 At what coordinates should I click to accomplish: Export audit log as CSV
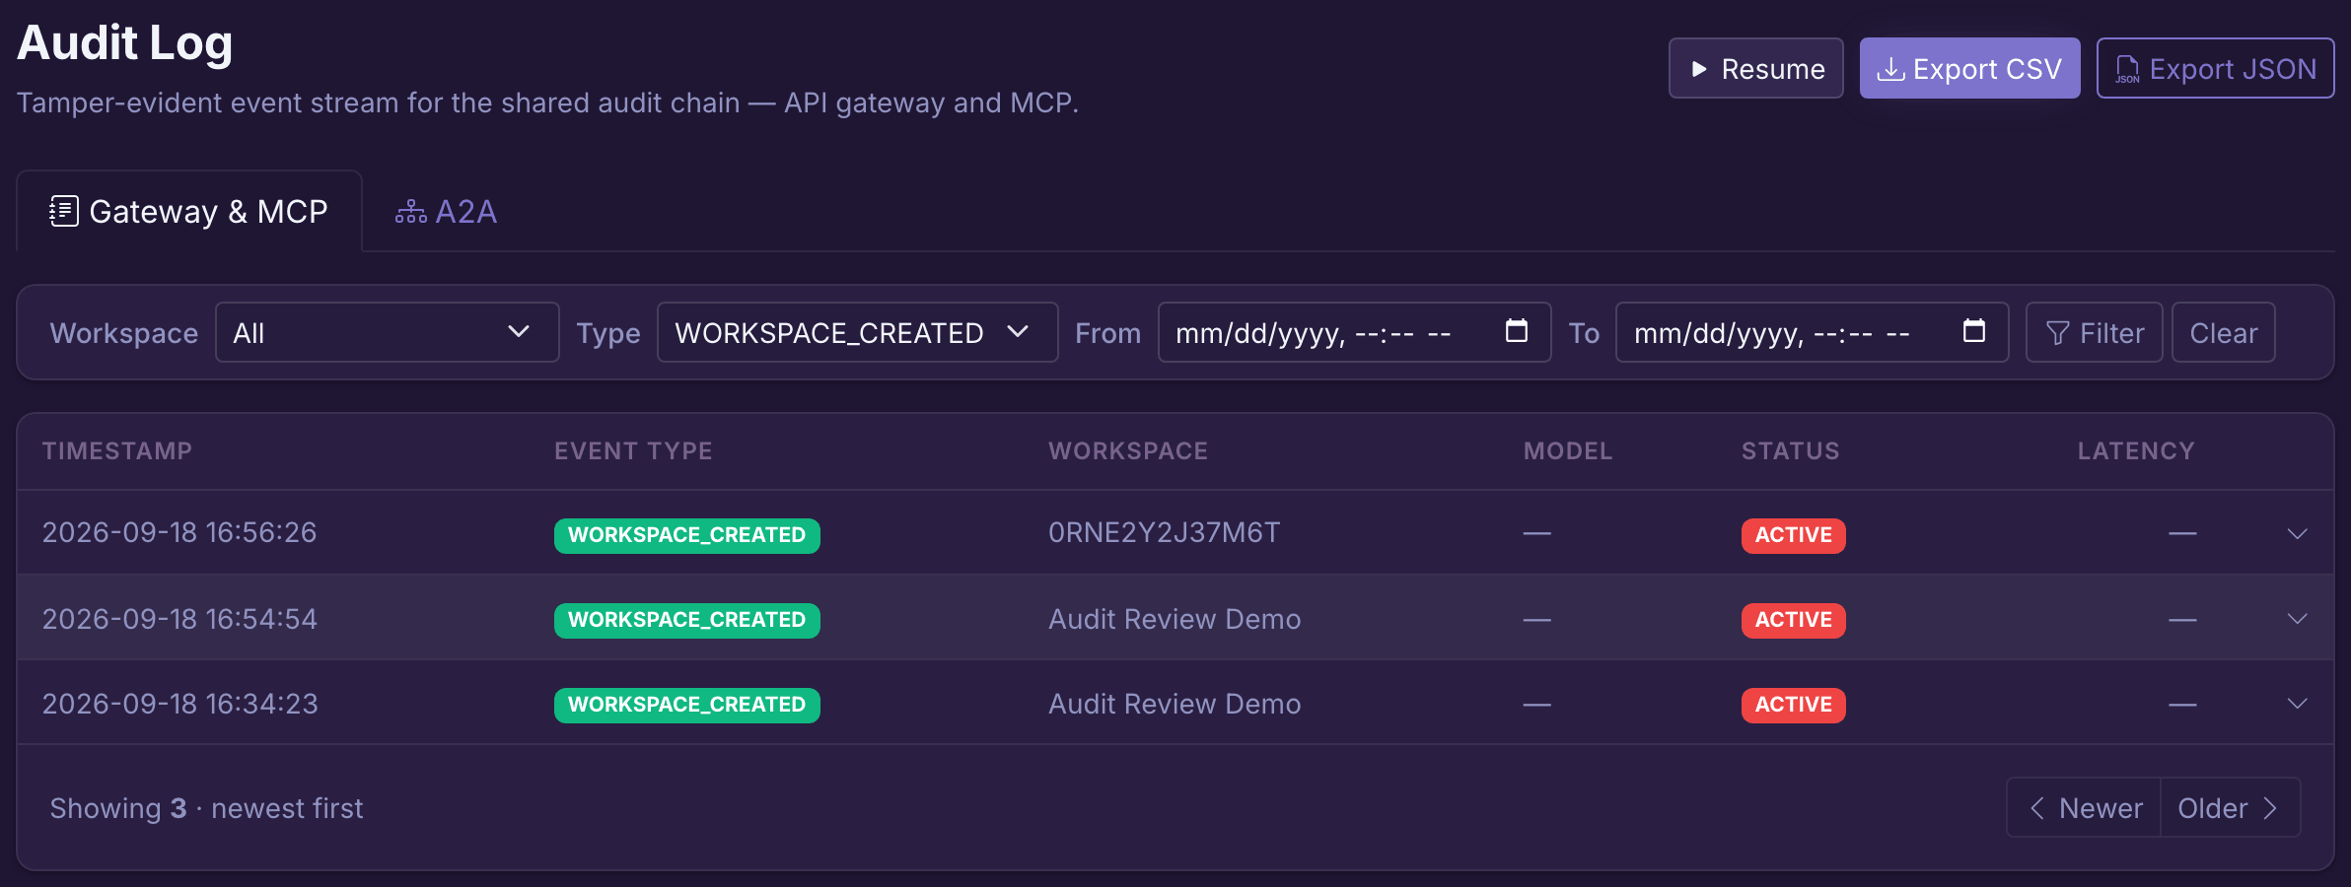tap(1969, 68)
